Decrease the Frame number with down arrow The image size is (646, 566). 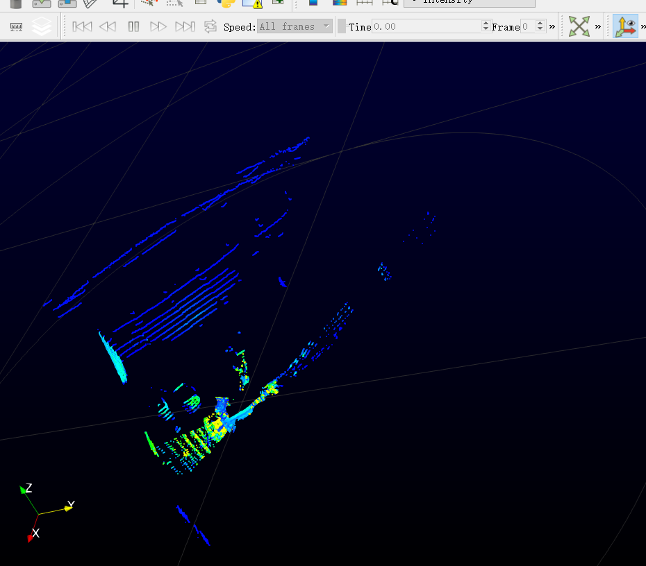point(542,30)
